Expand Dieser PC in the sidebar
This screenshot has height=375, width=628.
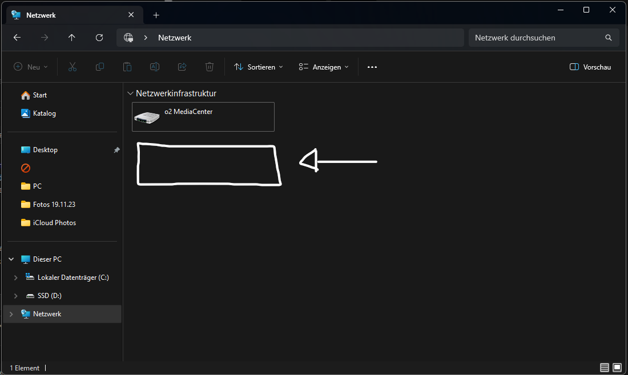(11, 259)
